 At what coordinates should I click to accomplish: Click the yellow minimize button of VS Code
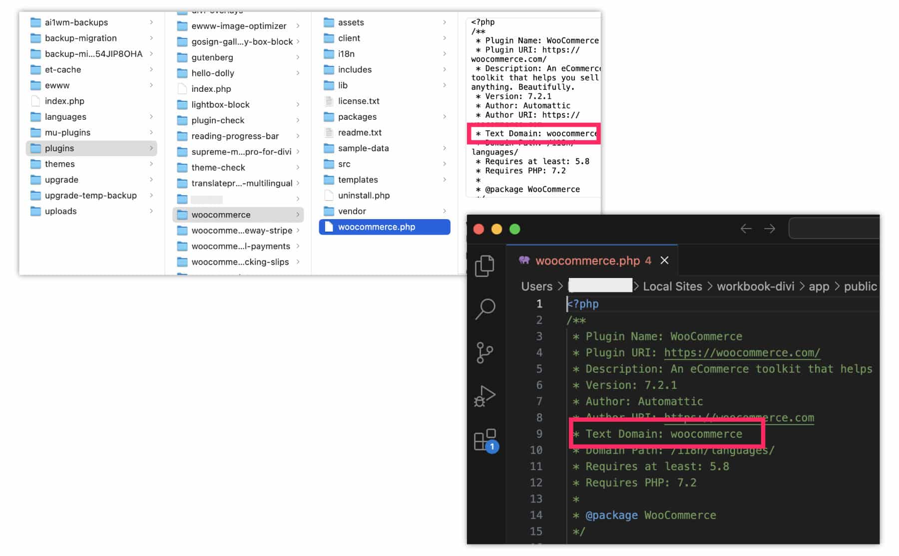[x=496, y=229]
